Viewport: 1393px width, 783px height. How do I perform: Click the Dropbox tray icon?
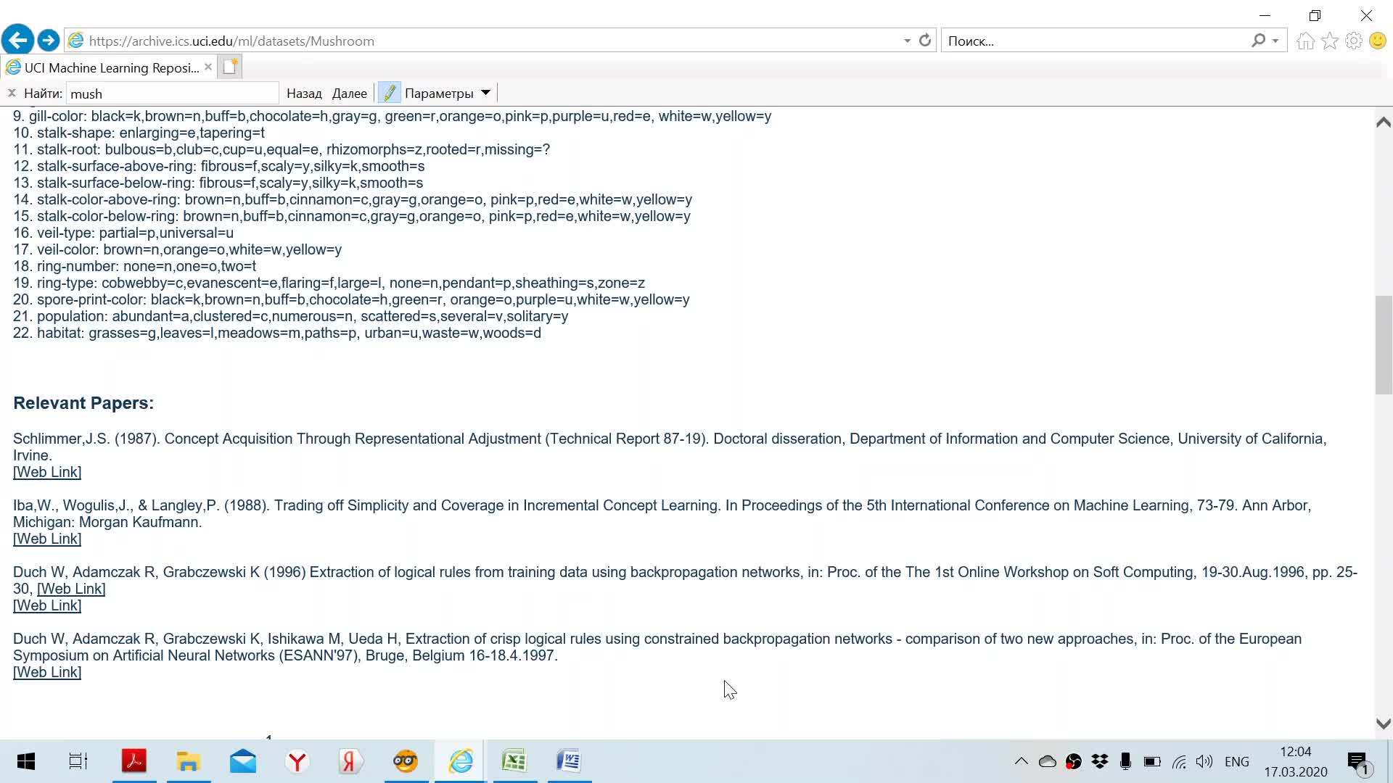(x=1100, y=761)
